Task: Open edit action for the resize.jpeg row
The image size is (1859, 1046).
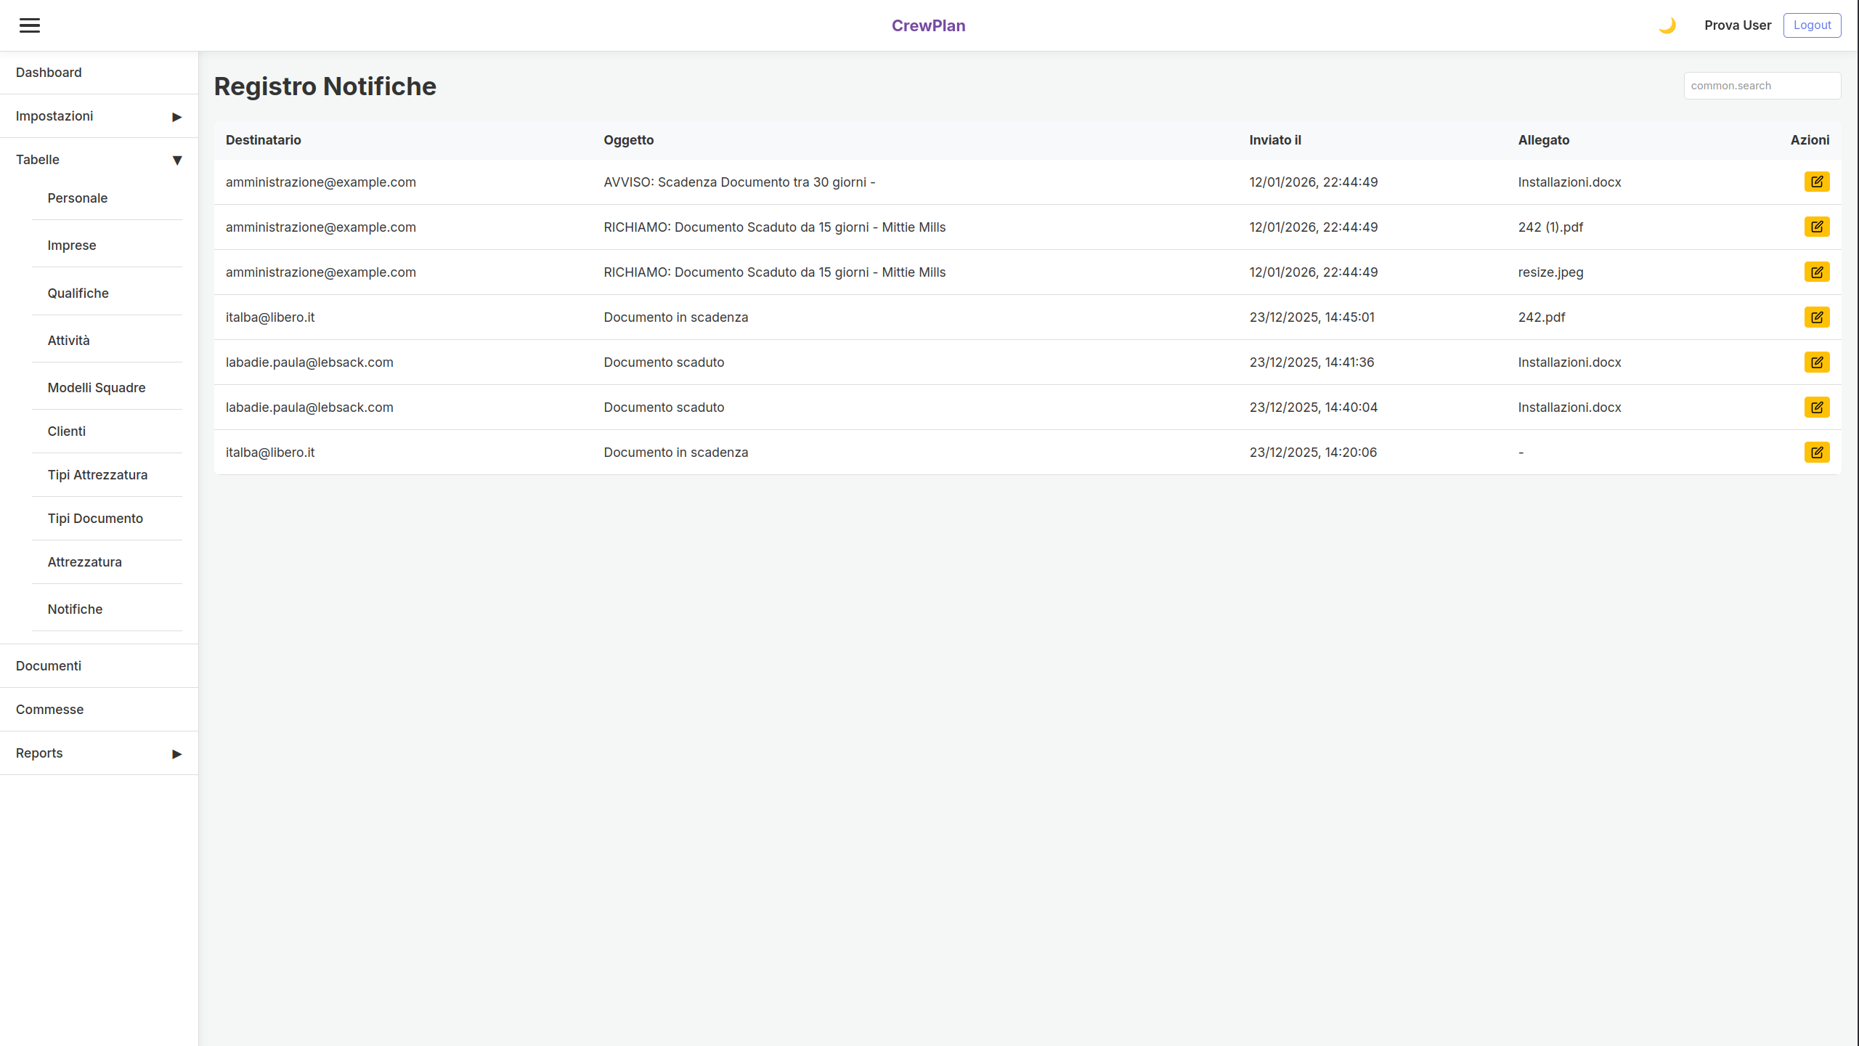Action: [1816, 272]
